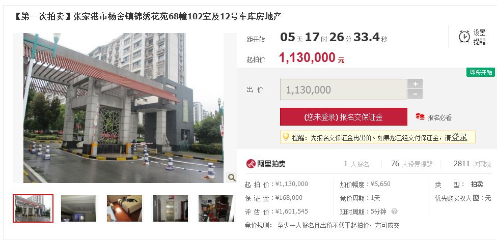Click the lightbulb reminder icon
497x242 pixels.
286,137
